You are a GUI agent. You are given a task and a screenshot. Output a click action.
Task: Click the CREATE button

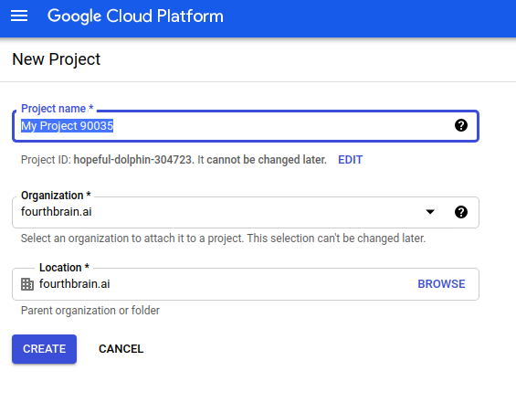(x=44, y=349)
